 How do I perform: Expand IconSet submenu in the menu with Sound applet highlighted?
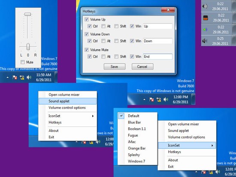tap(67, 116)
